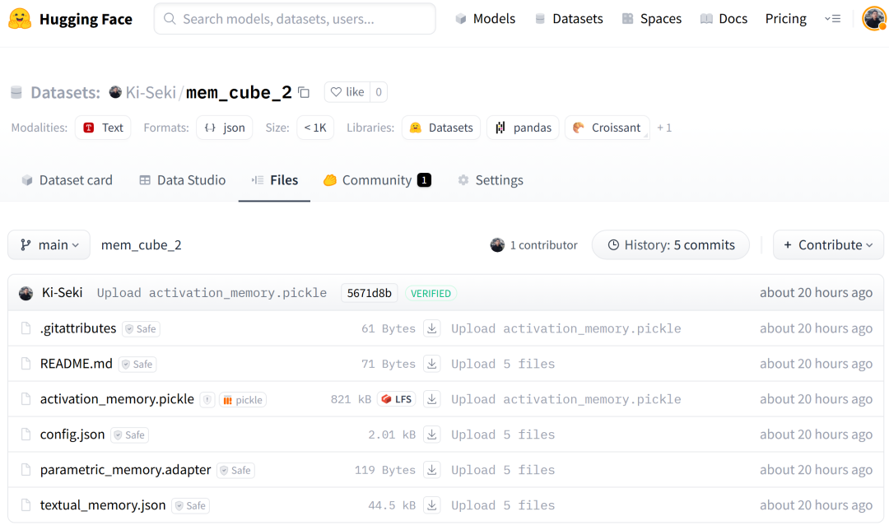
Task: Download the config.json file
Action: 432,435
